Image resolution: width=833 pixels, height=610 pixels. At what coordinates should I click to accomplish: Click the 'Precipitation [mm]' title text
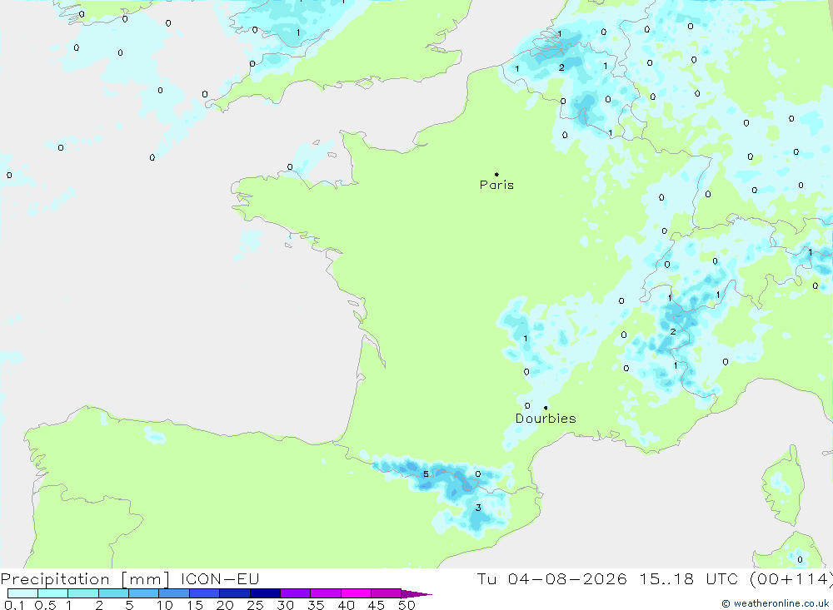[85, 579]
